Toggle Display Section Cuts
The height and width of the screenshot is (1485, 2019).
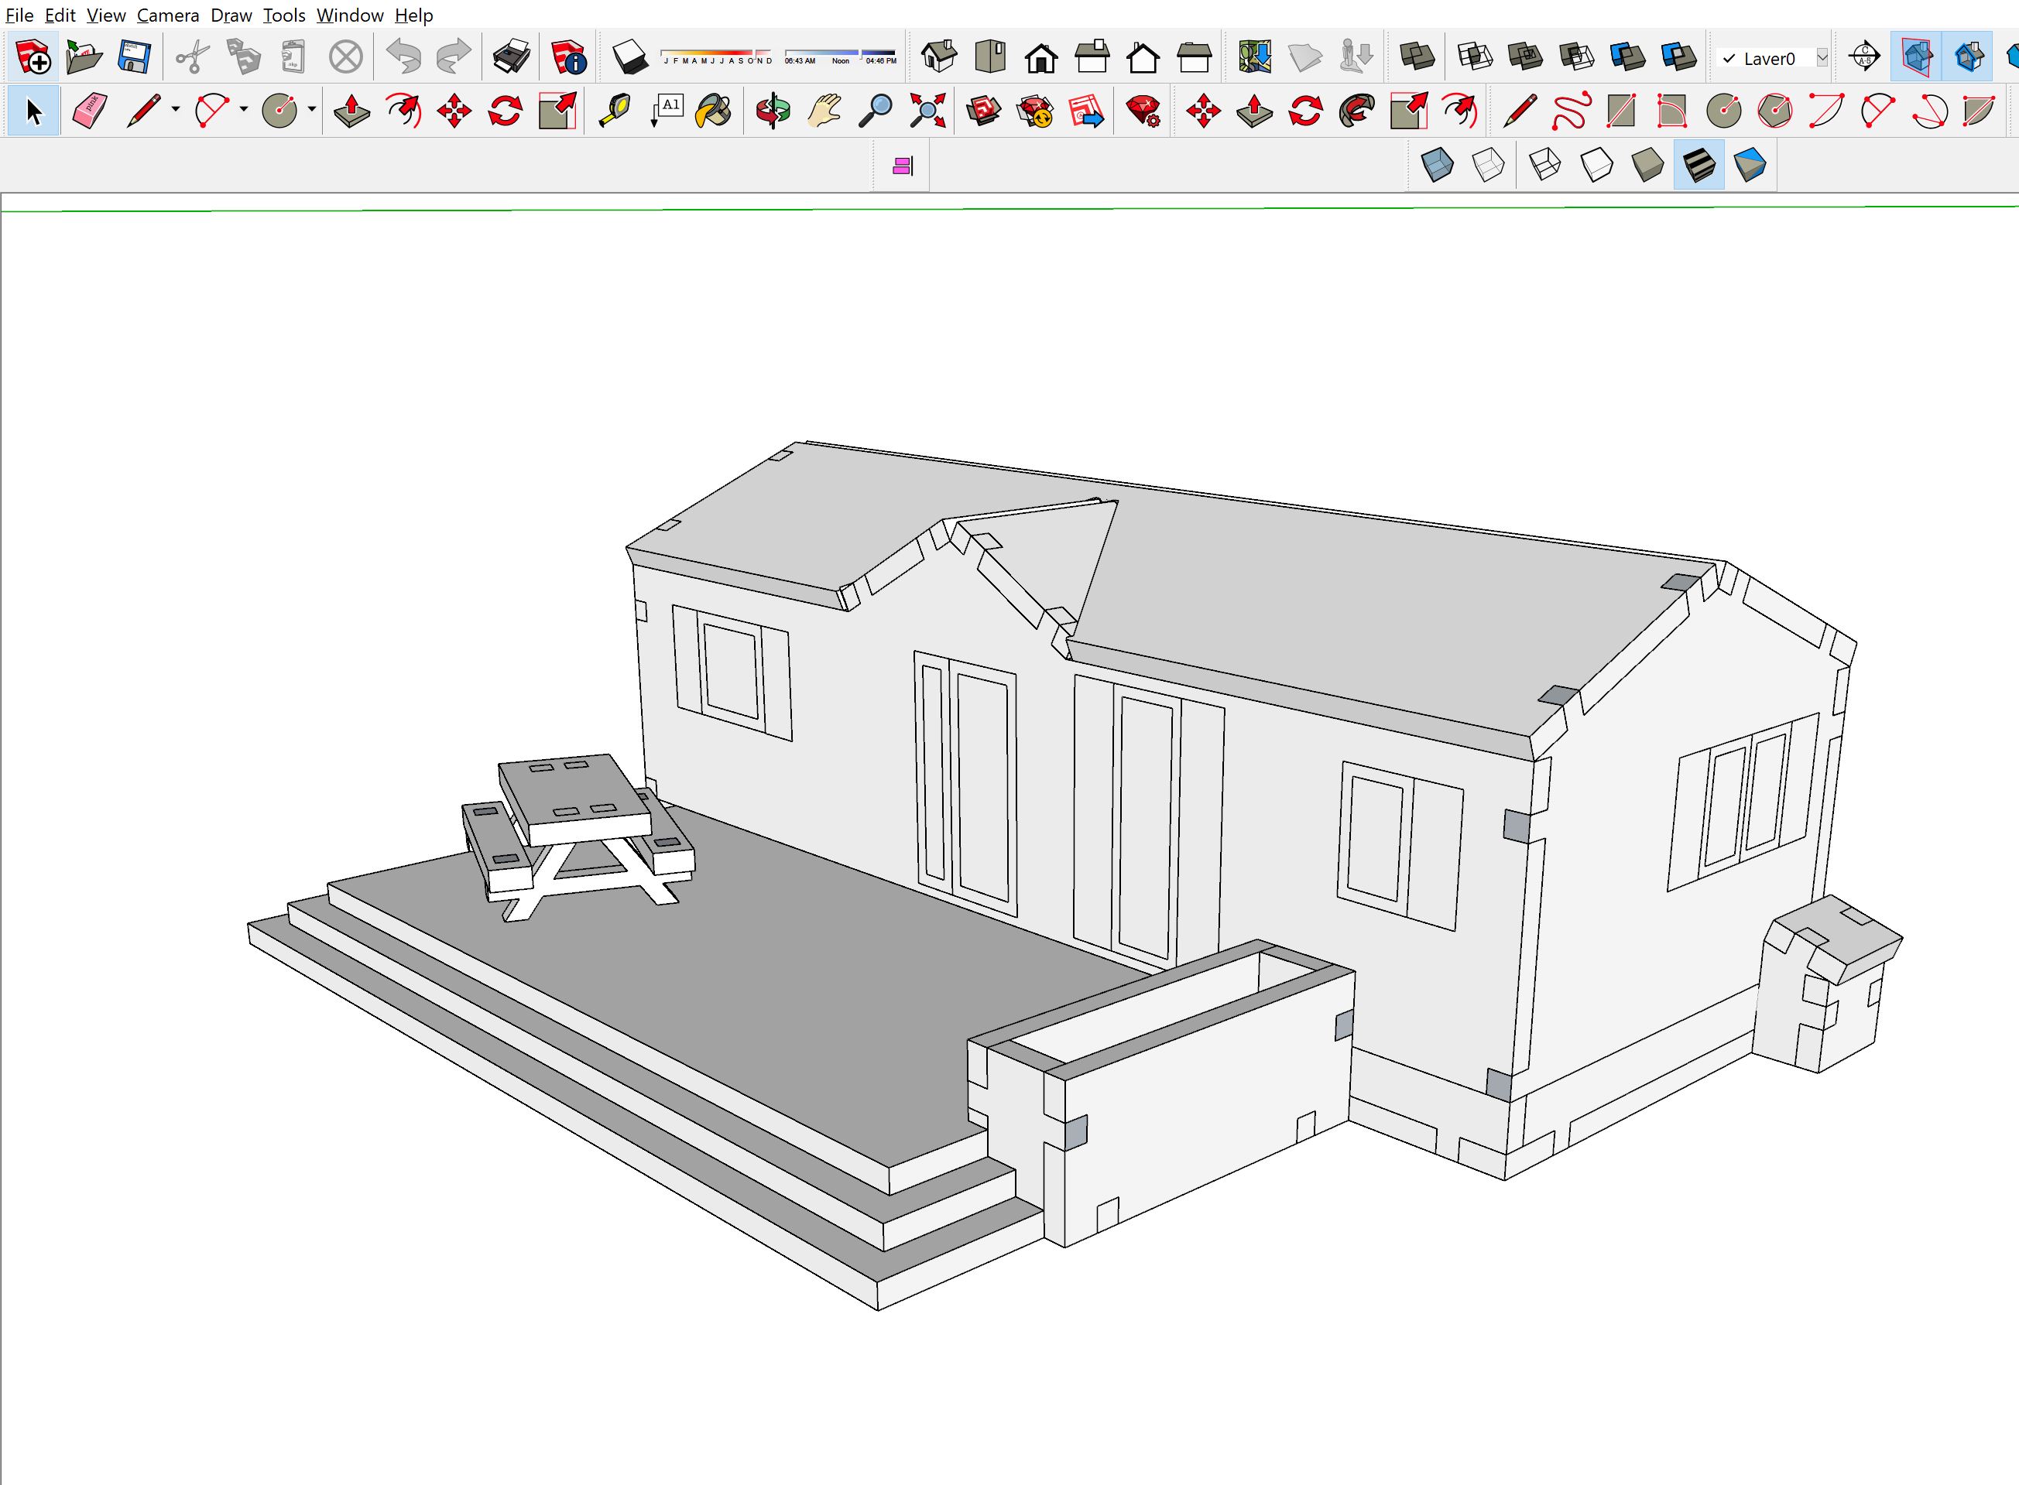tap(1967, 56)
